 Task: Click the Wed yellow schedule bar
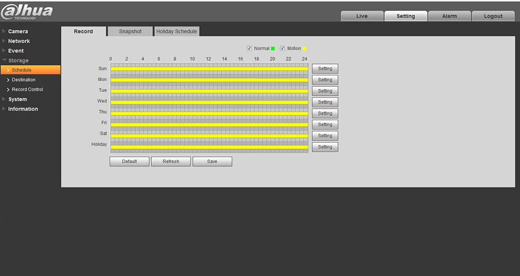click(209, 102)
